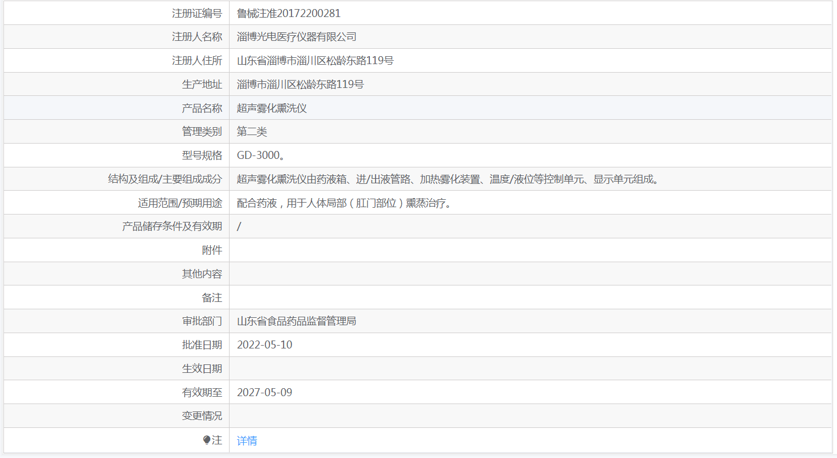837x458 pixels.
Task: Select the slash value for storage conditions
Action: point(239,226)
